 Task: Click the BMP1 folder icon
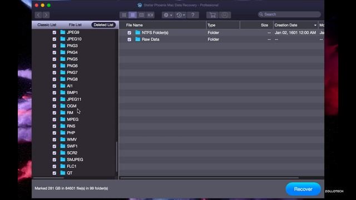pos(63,92)
